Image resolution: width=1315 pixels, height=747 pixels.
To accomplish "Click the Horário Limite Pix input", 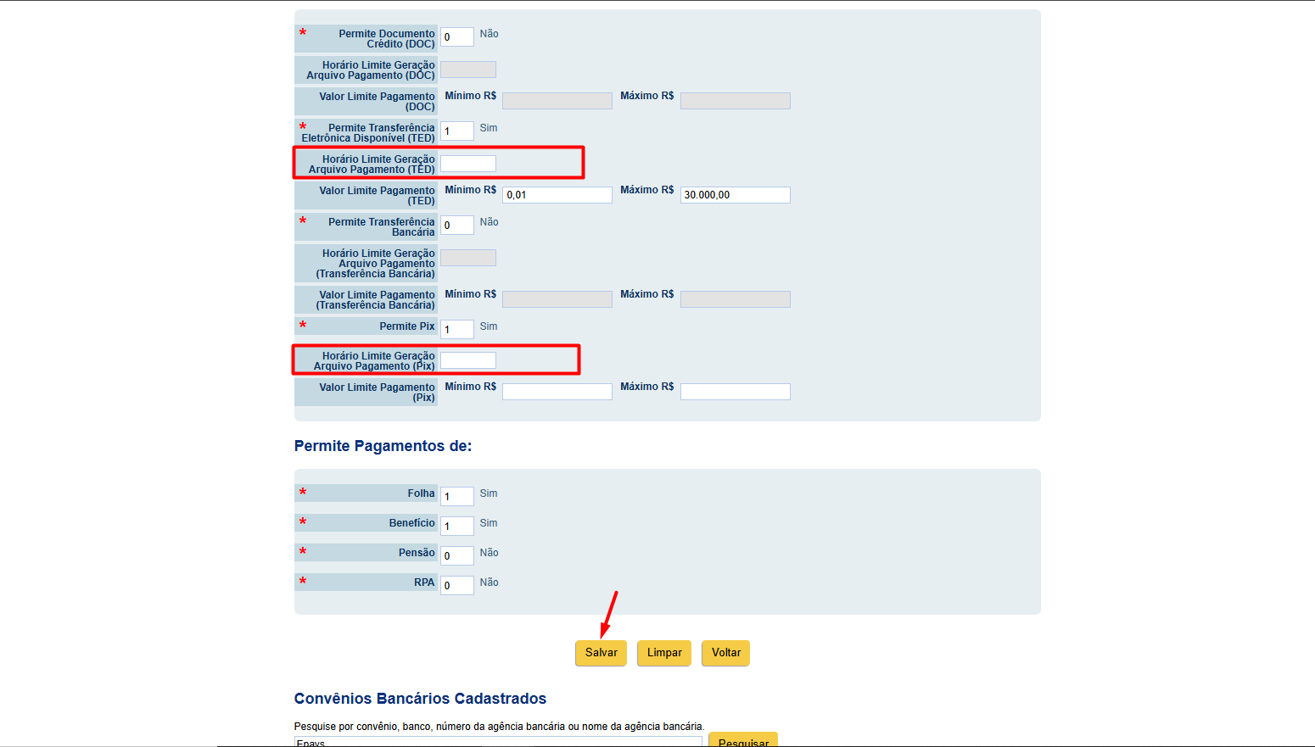I will (x=468, y=360).
